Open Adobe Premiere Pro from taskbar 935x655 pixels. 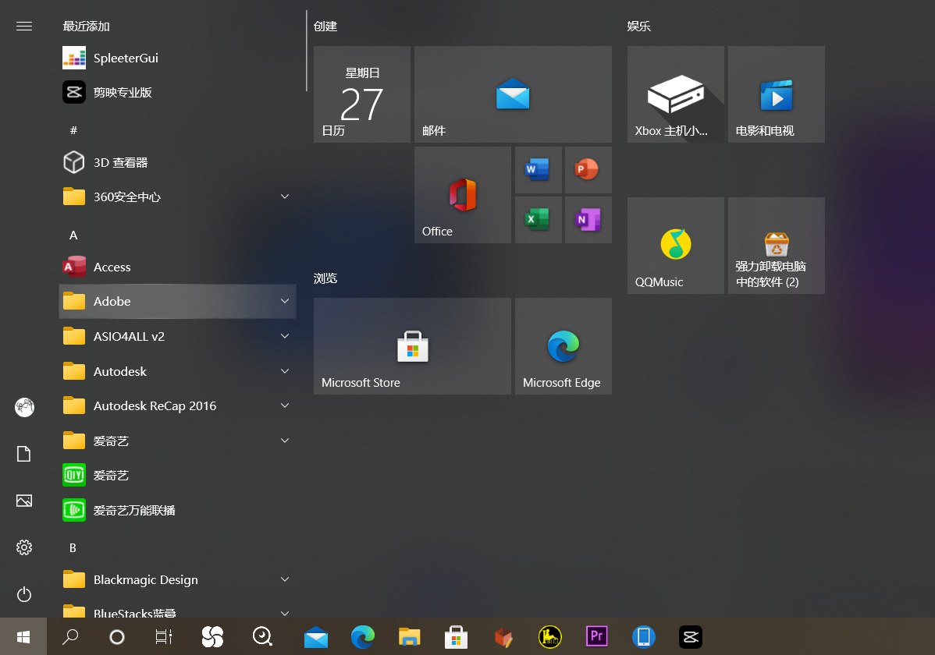pyautogui.click(x=597, y=636)
